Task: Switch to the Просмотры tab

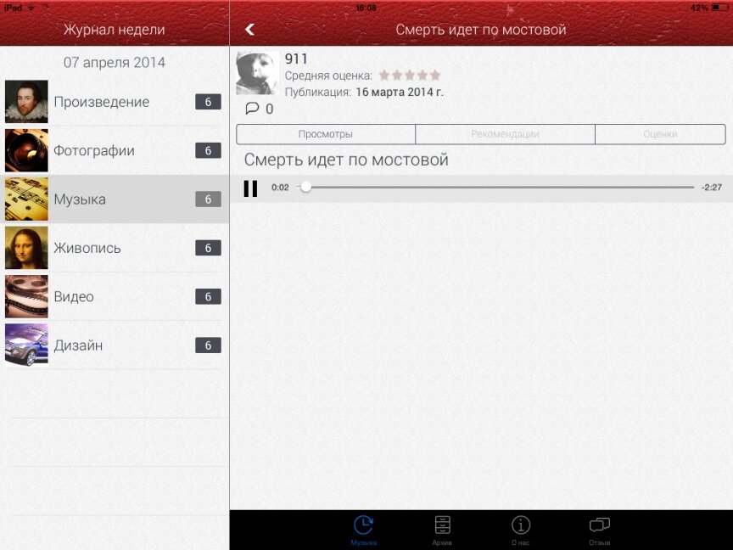Action: 326,134
